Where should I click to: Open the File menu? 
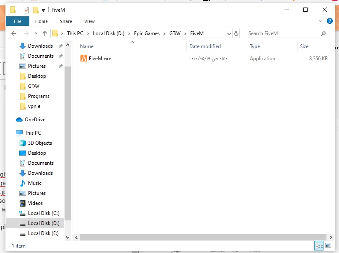(x=18, y=21)
